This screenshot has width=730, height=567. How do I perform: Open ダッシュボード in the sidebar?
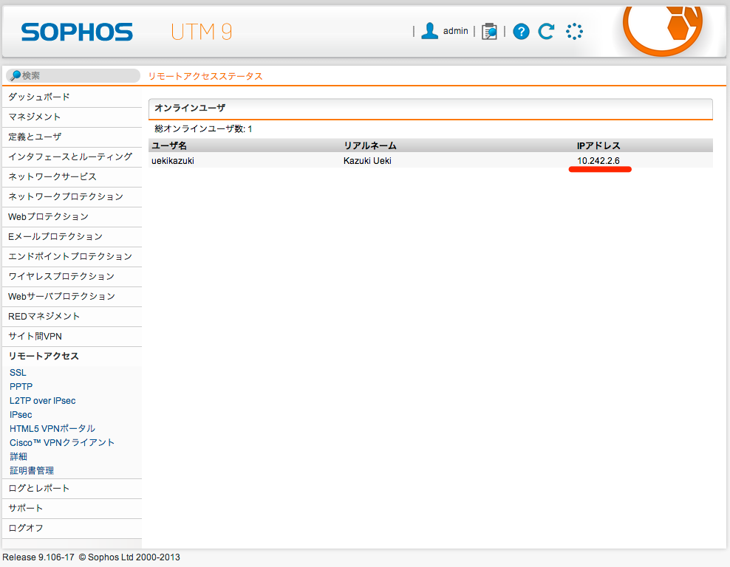pyautogui.click(x=72, y=97)
